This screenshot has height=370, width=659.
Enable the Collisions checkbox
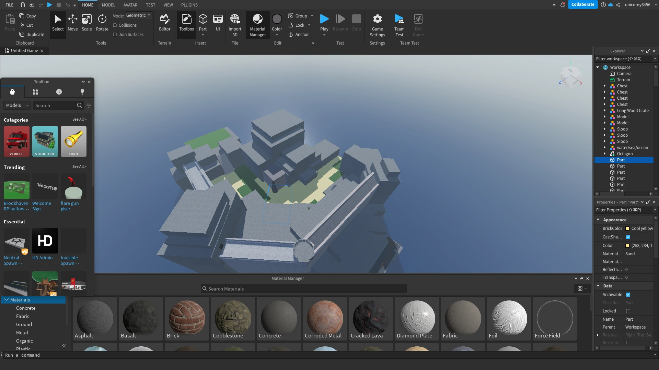click(115, 25)
